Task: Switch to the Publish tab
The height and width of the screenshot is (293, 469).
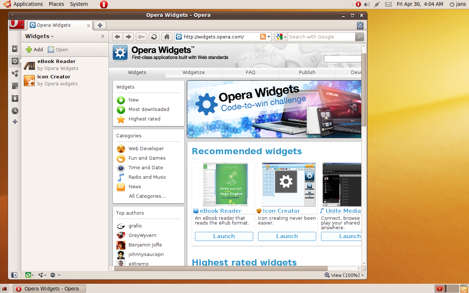Action: coord(307,73)
